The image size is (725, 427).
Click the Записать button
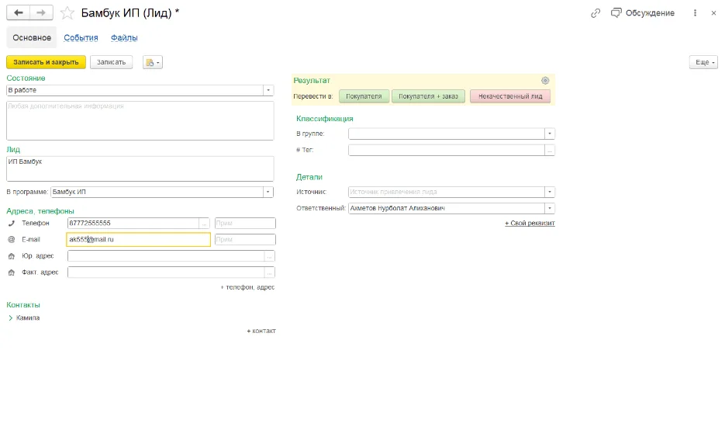pos(111,62)
